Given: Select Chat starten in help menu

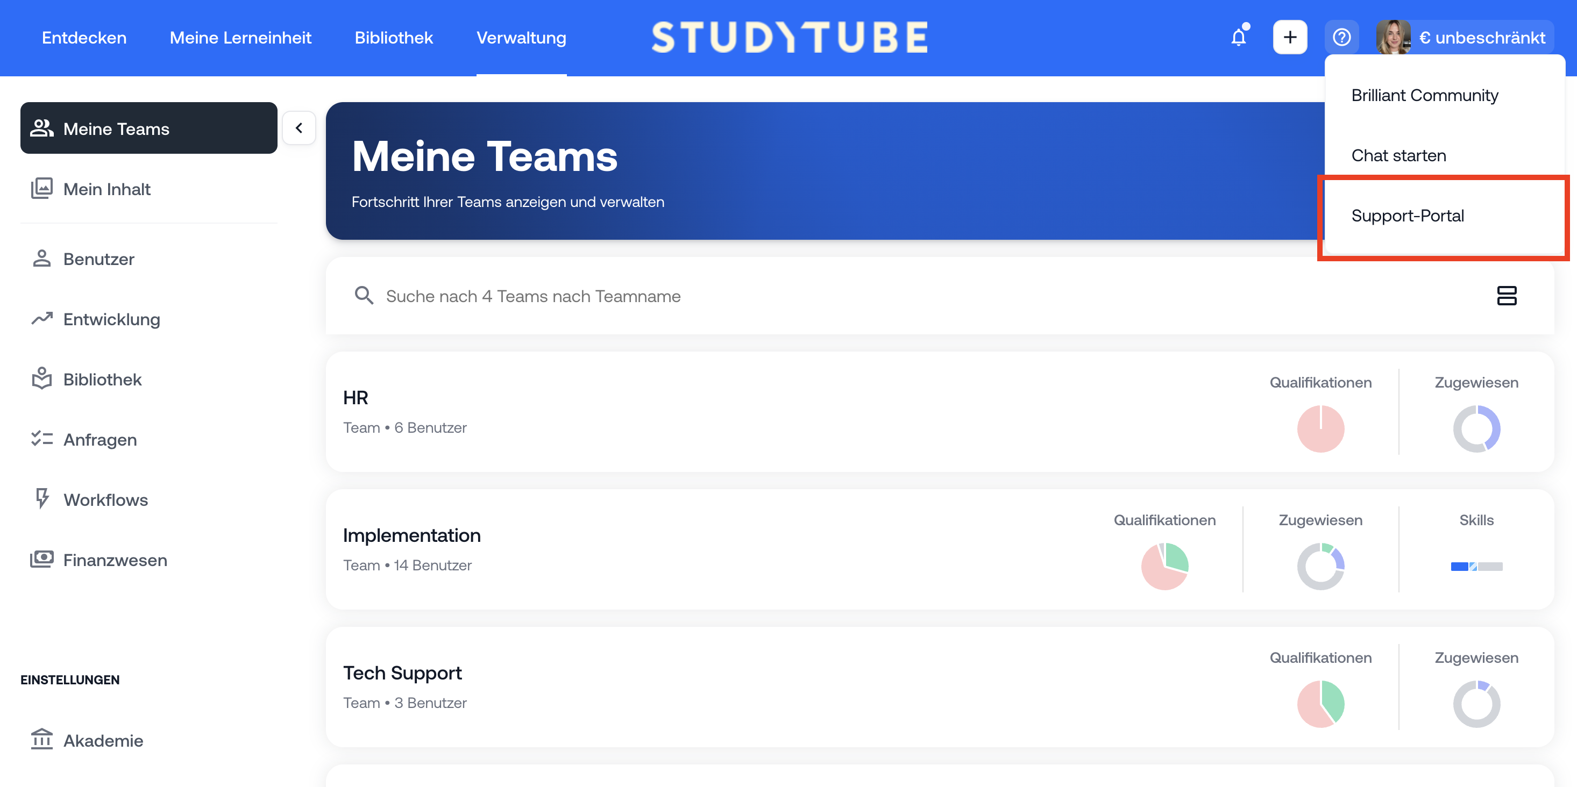Looking at the screenshot, I should click(x=1399, y=155).
